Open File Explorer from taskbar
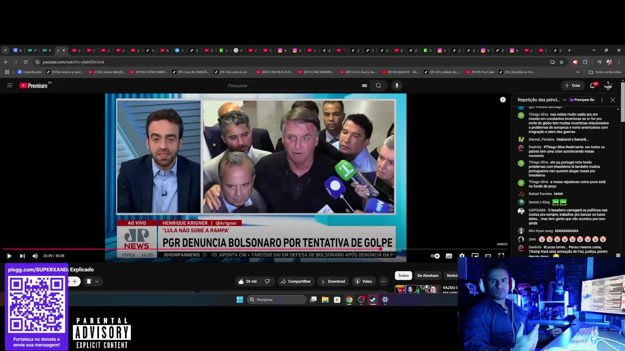This screenshot has height=351, width=625. click(x=325, y=300)
